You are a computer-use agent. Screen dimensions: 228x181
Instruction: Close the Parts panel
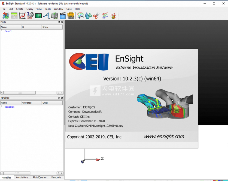click(x=62, y=22)
